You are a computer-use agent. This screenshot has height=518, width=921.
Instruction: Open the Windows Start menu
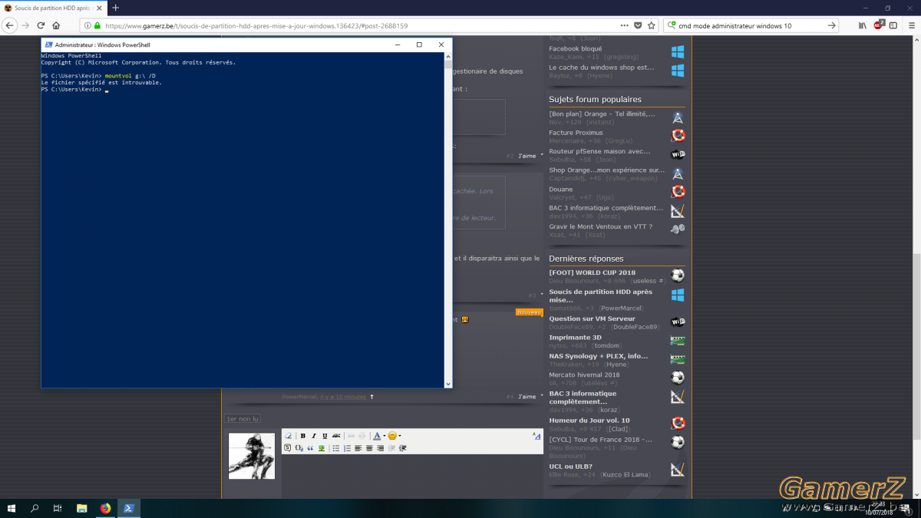(12, 508)
